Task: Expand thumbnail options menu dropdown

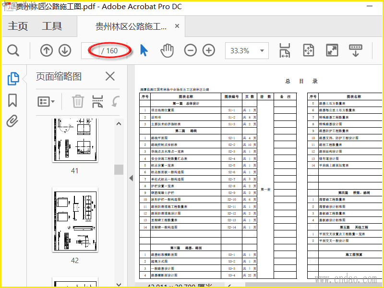Action: pyautogui.click(x=47, y=101)
